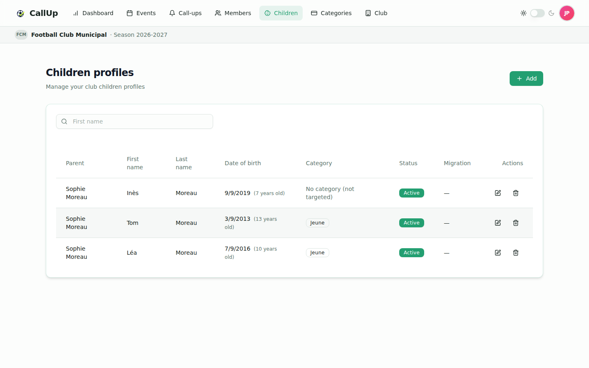Click the Active status for Inès
Screen dimensions: 589x368
click(x=411, y=193)
